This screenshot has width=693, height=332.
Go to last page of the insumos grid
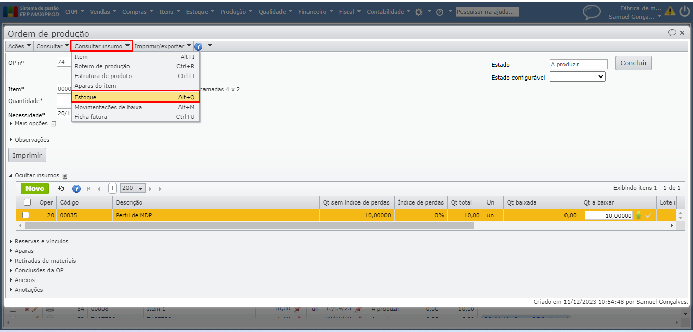coord(161,189)
